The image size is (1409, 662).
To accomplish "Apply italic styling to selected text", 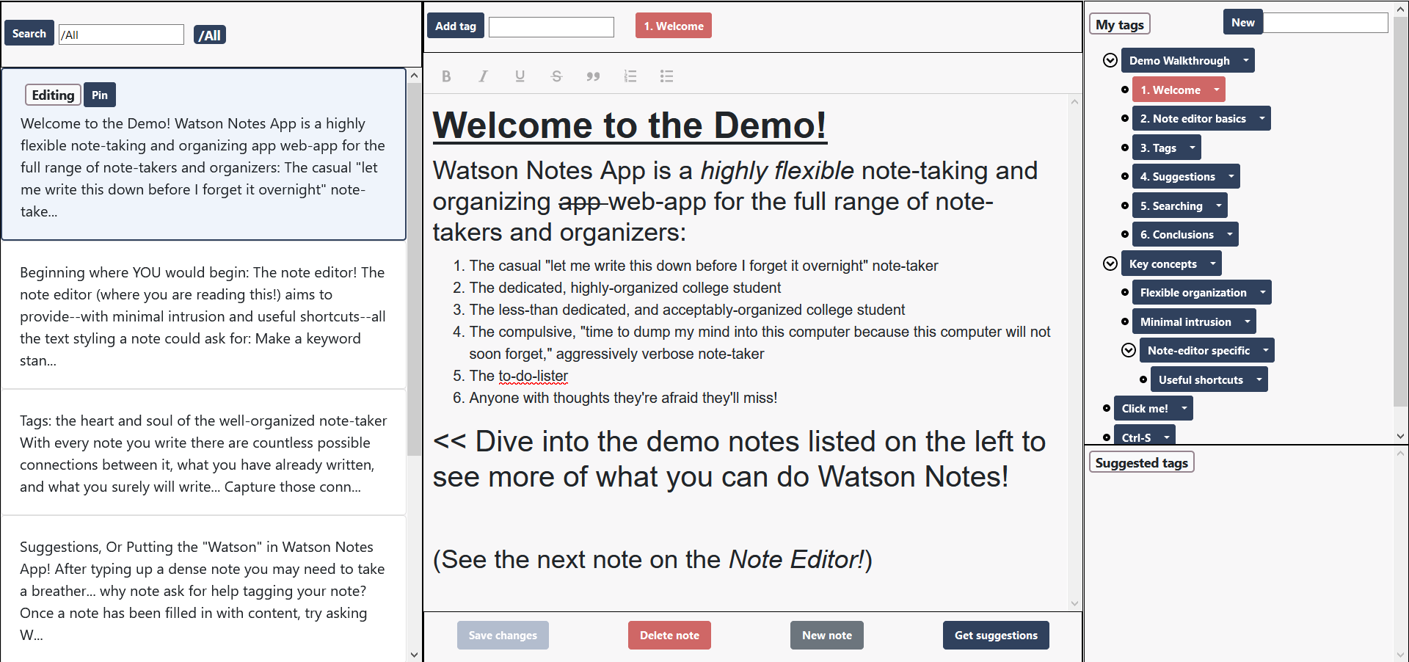I will click(x=483, y=76).
